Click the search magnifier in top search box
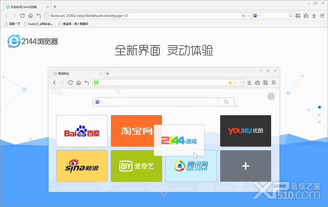Screen dimensions: 328x207 point(290,16)
